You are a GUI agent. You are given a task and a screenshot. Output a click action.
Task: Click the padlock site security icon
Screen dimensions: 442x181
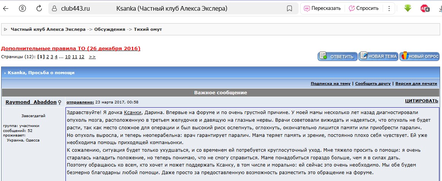pos(55,8)
